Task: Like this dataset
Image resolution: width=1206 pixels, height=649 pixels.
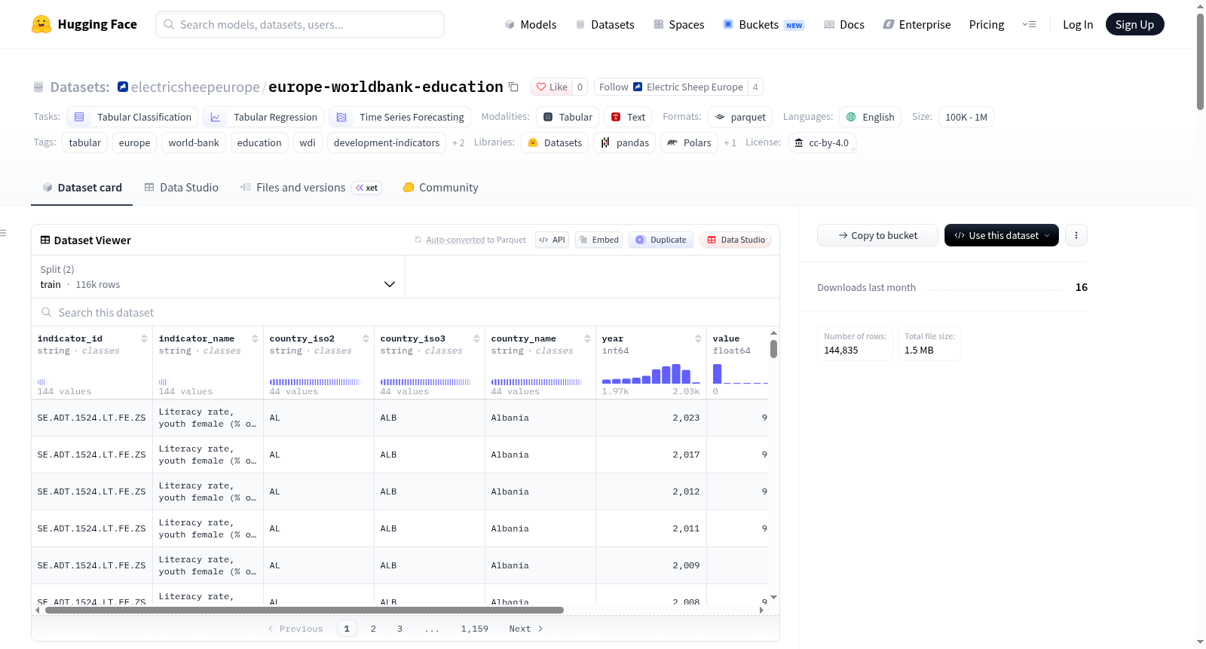Action: pos(552,87)
